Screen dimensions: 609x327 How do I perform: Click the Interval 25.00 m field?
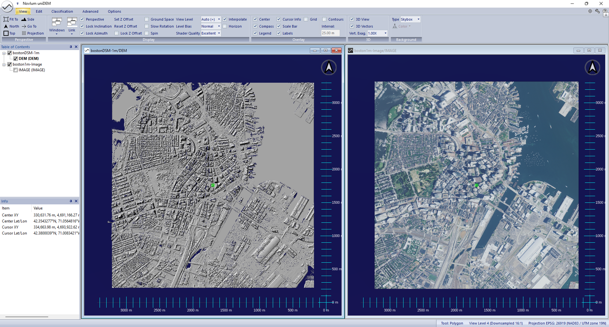coord(330,33)
